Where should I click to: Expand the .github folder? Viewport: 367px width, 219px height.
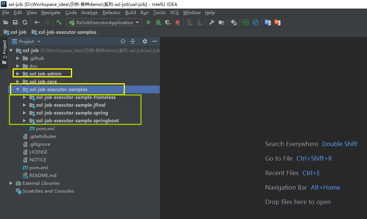tap(18, 58)
